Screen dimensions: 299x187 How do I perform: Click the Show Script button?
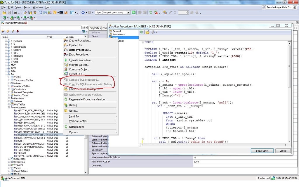coord(262,151)
